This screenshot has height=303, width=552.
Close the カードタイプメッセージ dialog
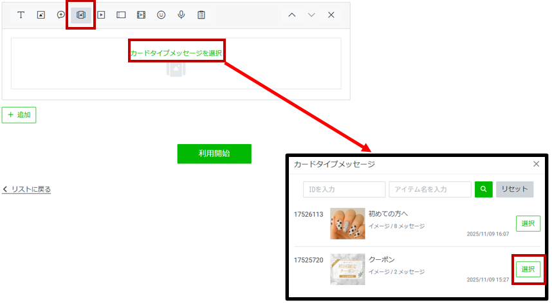point(536,164)
